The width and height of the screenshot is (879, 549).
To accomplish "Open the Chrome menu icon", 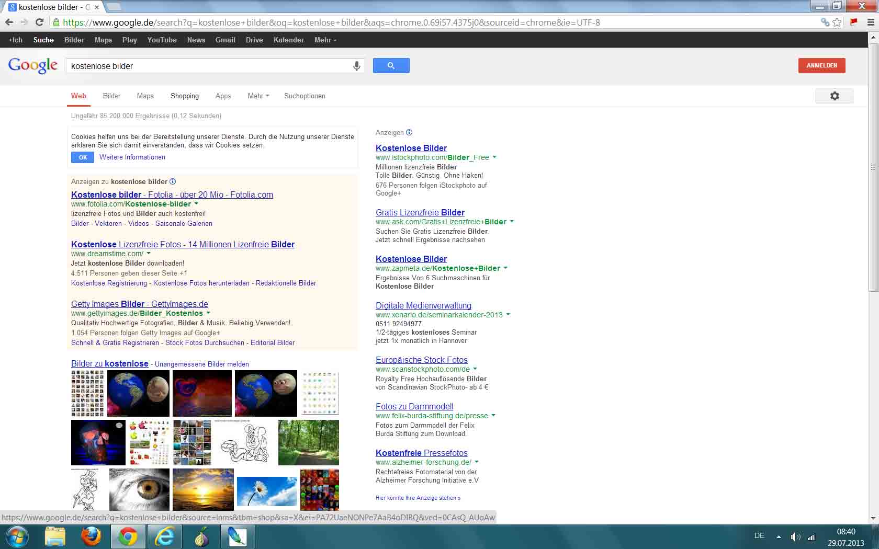I will point(871,22).
